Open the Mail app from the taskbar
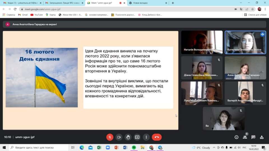The width and height of the screenshot is (269, 151). click(91, 147)
